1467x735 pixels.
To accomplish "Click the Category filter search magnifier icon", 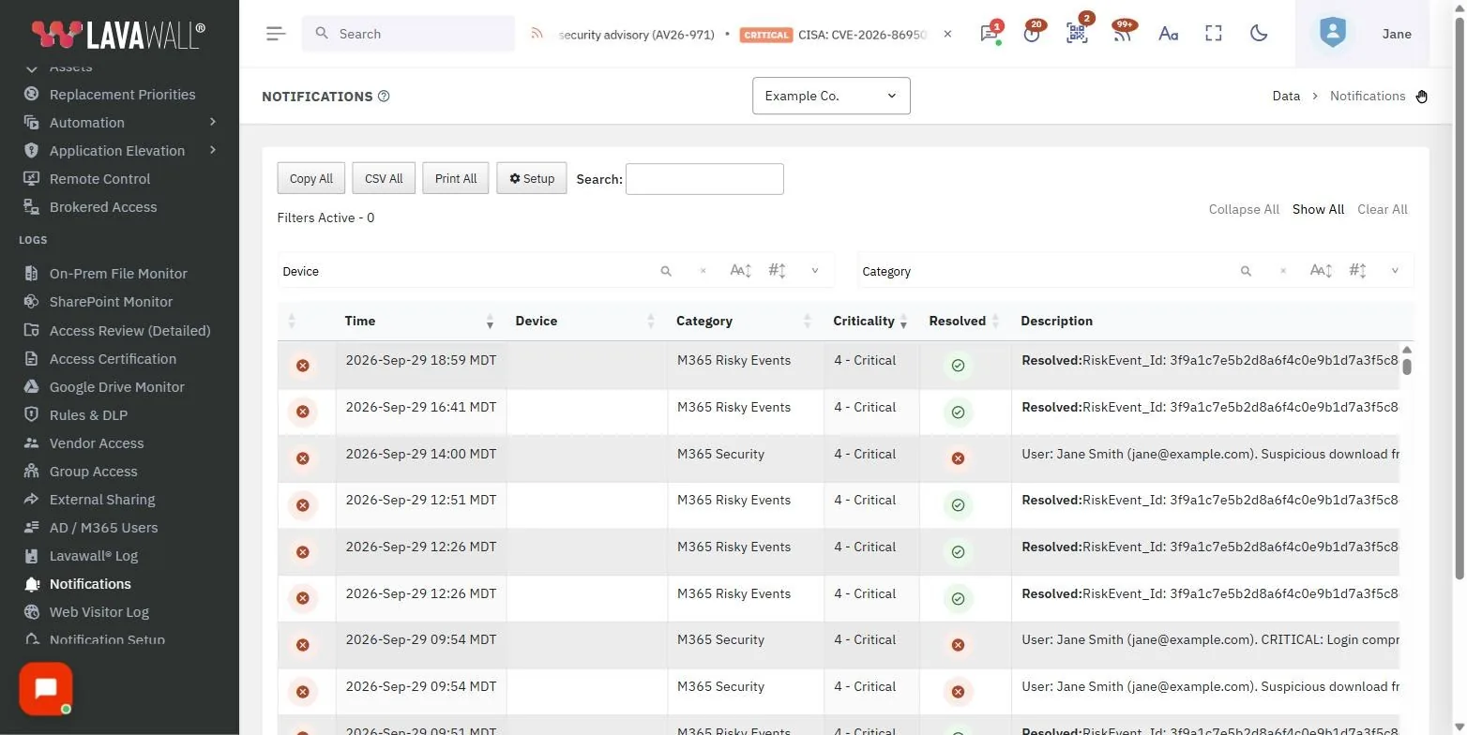I will coord(1246,271).
